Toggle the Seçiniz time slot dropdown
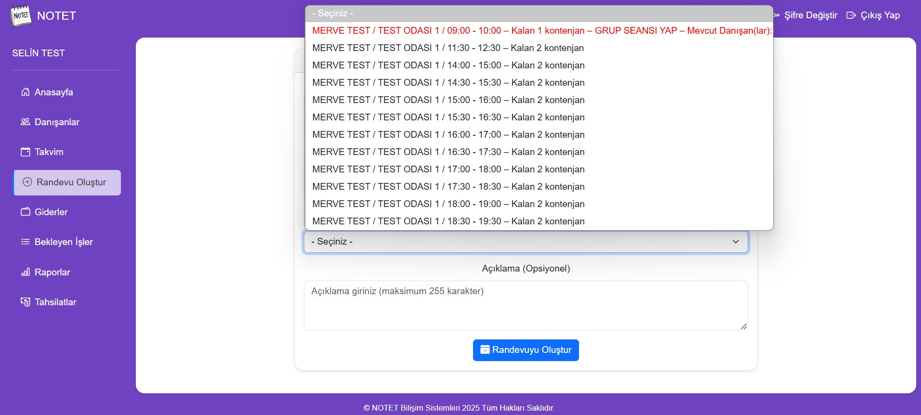The width and height of the screenshot is (921, 415). (x=526, y=242)
